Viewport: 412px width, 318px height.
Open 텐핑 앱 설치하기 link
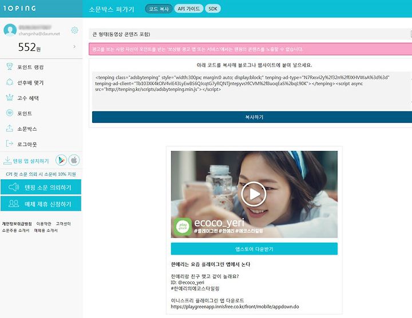click(31, 161)
